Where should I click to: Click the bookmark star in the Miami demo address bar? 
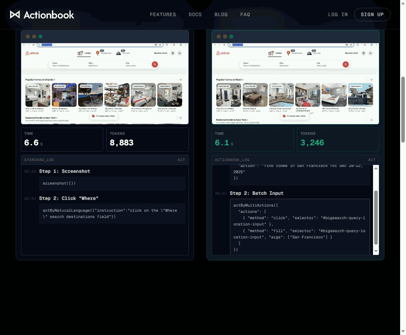351,45
